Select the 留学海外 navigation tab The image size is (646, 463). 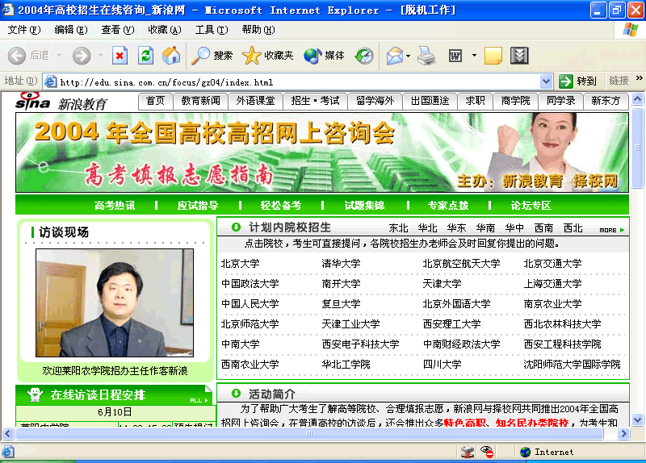pos(375,101)
